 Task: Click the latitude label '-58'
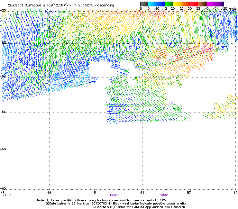point(3,149)
